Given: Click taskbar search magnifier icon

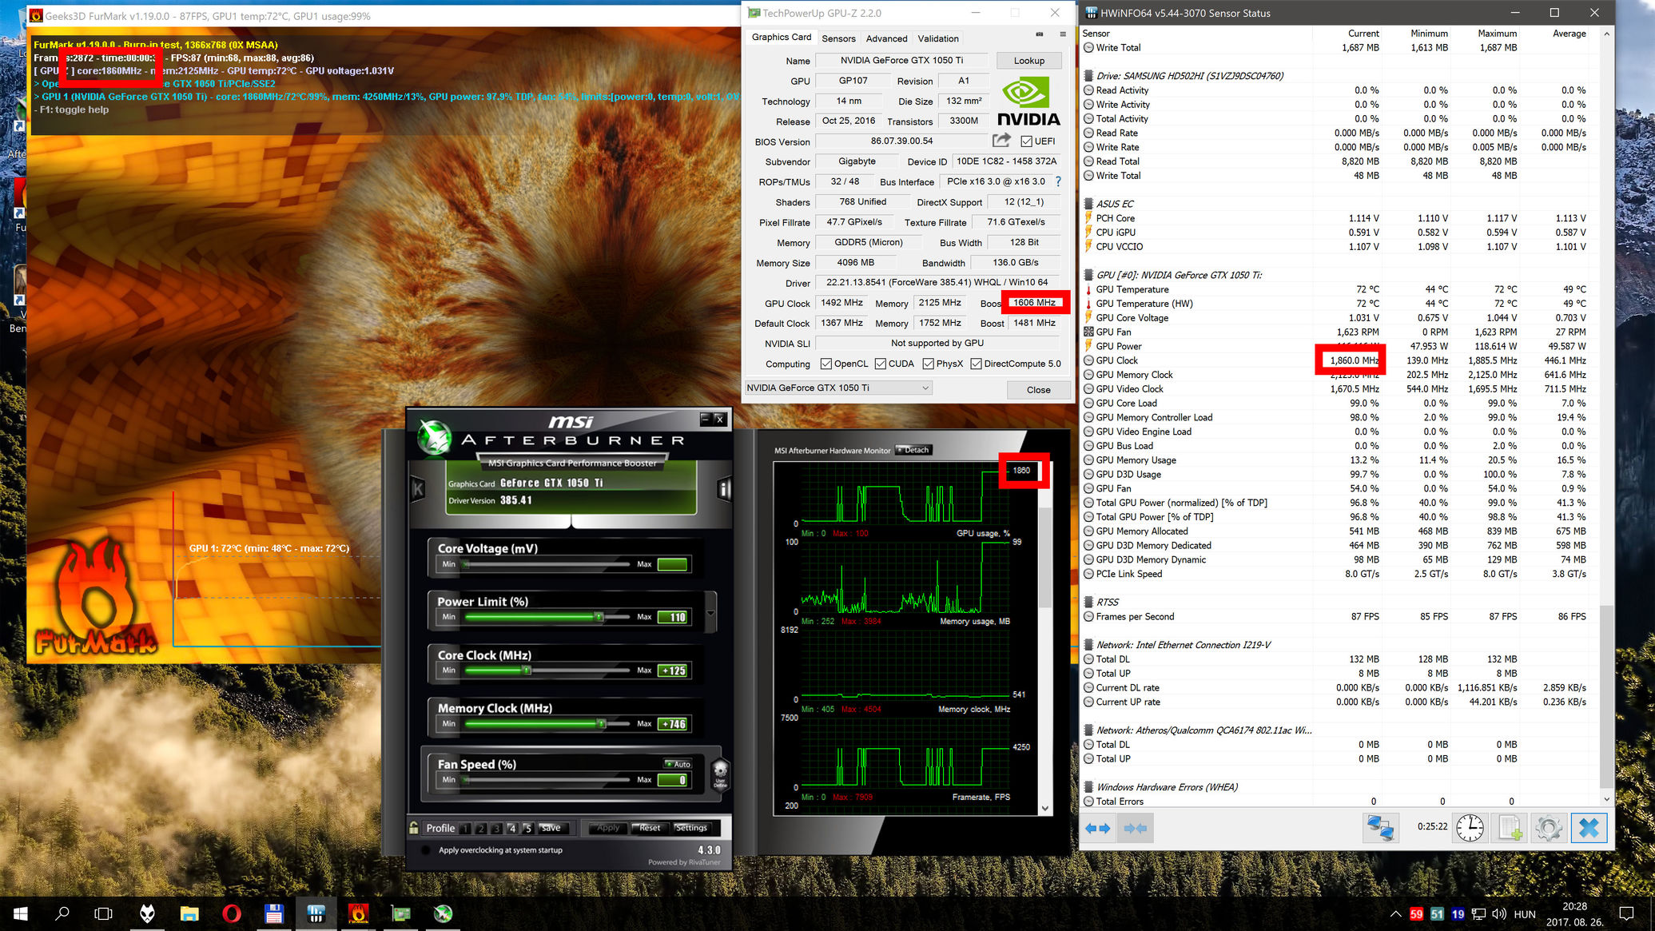Looking at the screenshot, I should 62,913.
